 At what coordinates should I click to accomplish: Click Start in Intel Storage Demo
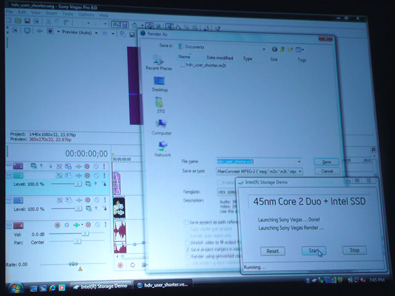click(x=314, y=250)
